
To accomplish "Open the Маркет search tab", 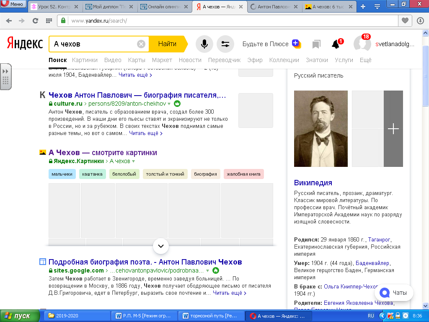I will (162, 60).
